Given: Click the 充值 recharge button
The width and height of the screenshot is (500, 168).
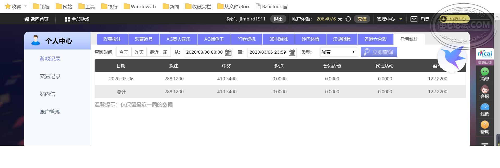Looking at the screenshot, I should point(362,19).
